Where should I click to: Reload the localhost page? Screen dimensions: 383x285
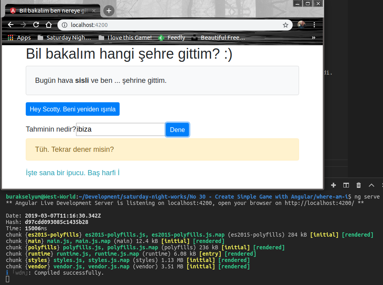36,25
